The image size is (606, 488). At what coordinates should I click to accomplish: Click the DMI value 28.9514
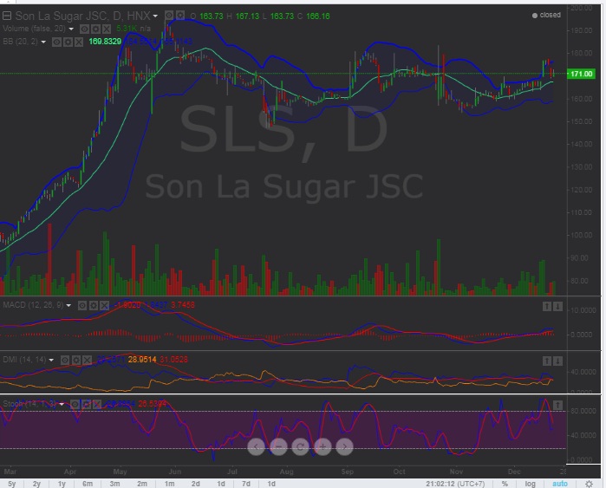pyautogui.click(x=142, y=360)
